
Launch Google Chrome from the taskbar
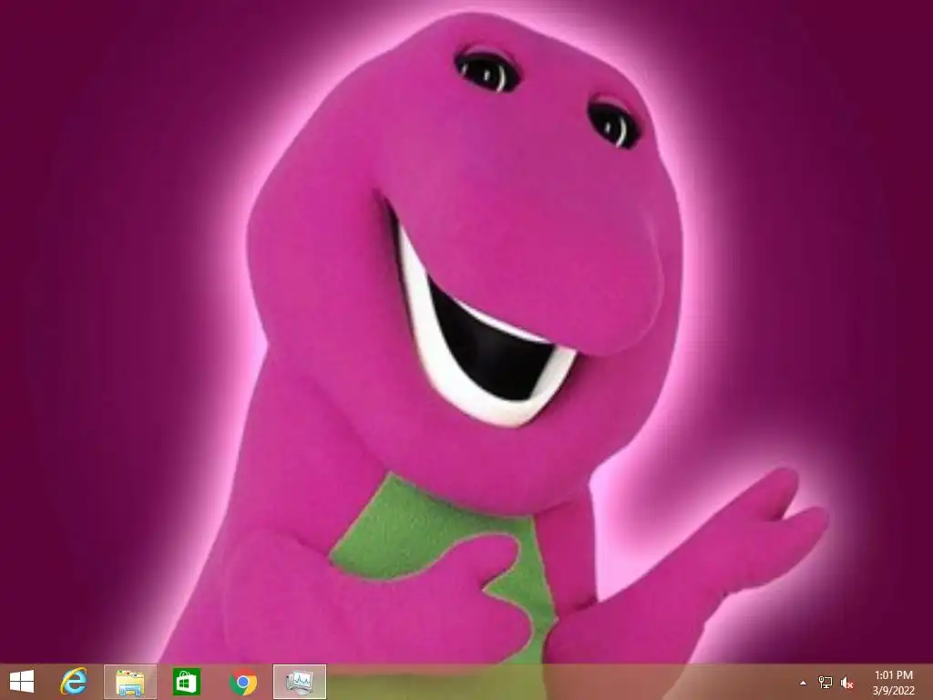tap(242, 682)
